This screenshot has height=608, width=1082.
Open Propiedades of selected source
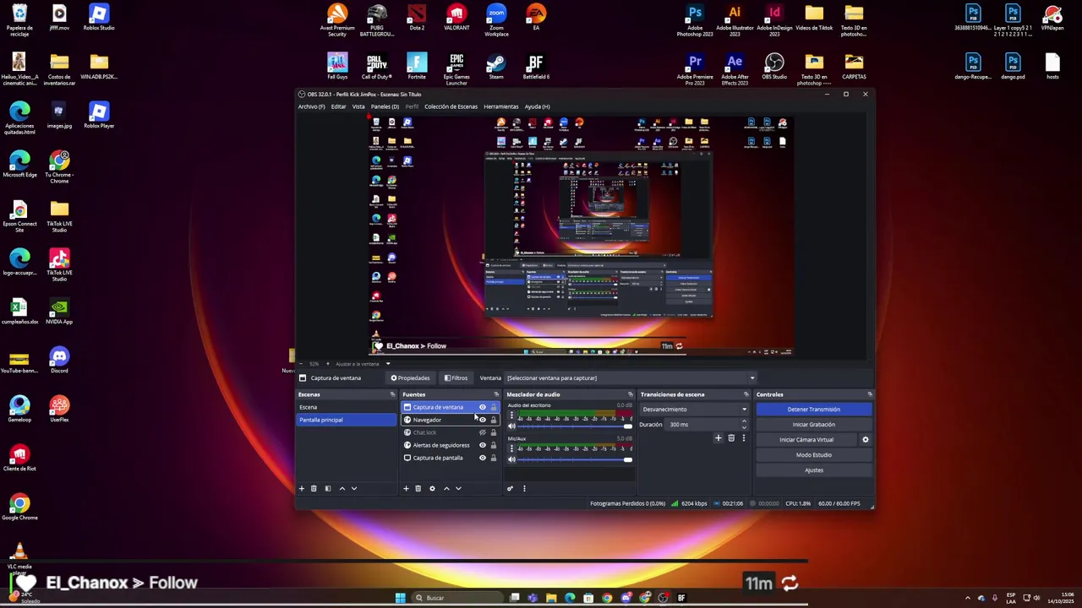(411, 378)
